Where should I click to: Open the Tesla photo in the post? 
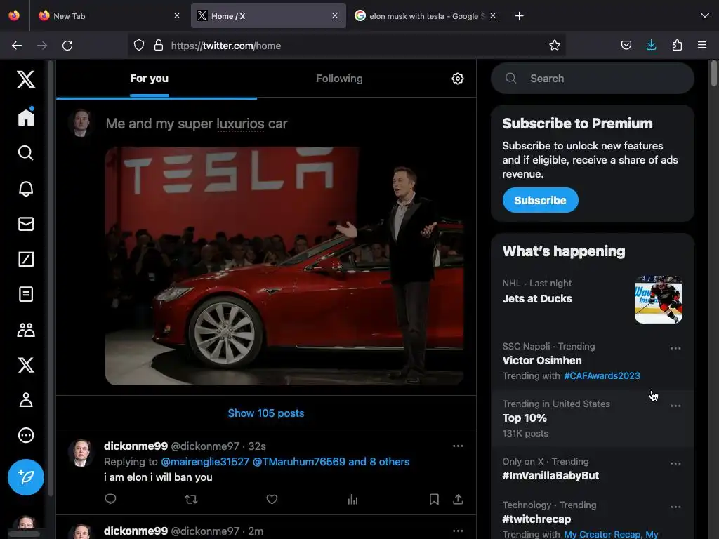(x=284, y=266)
